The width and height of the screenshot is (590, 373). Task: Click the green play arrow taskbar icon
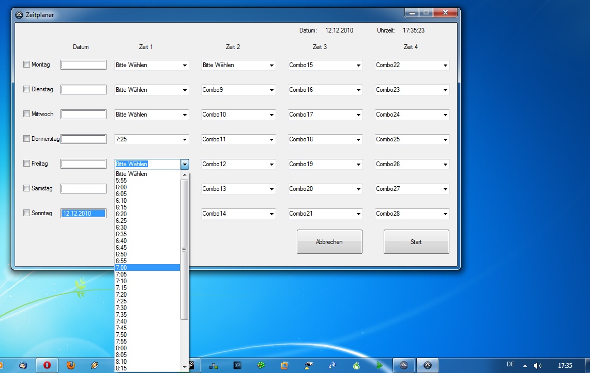[x=380, y=365]
